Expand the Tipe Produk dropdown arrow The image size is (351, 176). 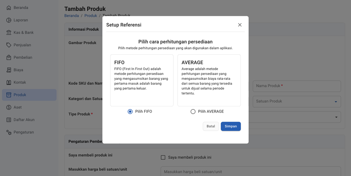click(x=336, y=117)
